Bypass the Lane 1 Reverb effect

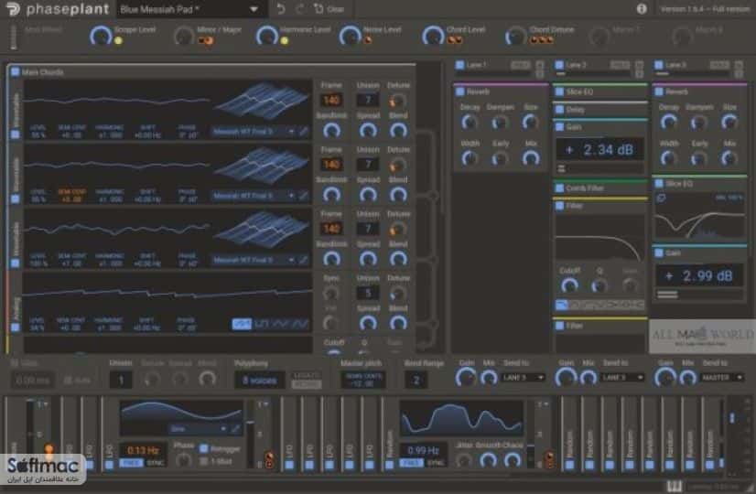459,91
